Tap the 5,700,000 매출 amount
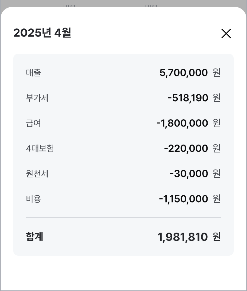This screenshot has width=247, height=291. tap(184, 73)
